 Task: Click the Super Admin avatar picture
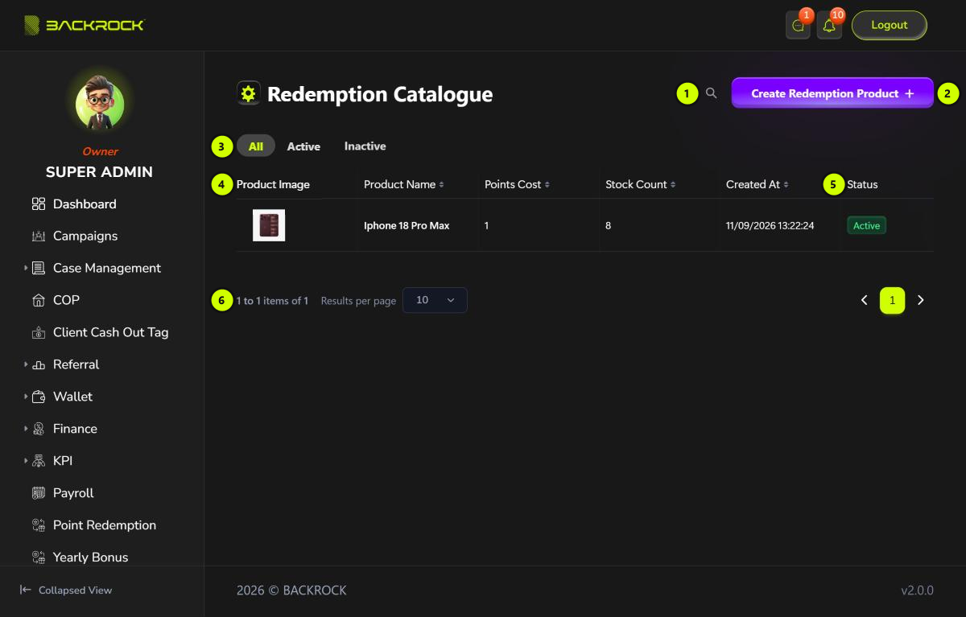coord(100,105)
